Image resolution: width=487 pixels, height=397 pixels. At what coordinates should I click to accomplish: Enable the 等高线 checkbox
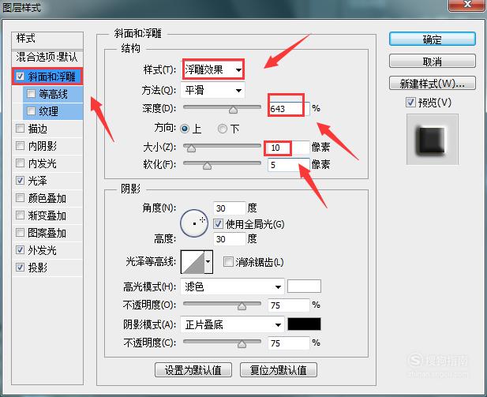(31, 93)
